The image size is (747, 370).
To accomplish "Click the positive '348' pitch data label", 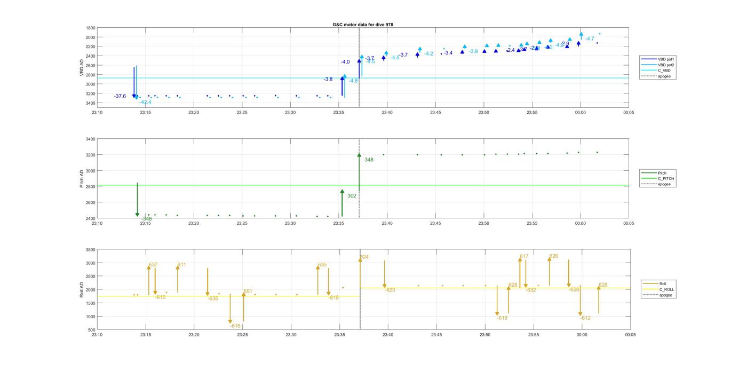I will tap(369, 160).
